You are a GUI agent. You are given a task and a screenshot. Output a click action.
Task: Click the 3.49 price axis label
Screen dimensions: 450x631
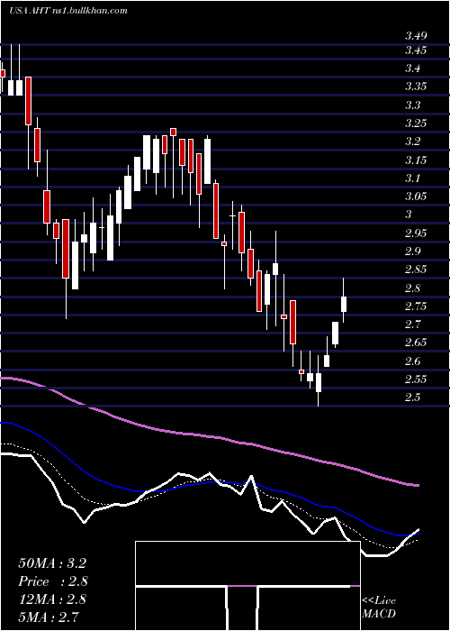coord(416,36)
